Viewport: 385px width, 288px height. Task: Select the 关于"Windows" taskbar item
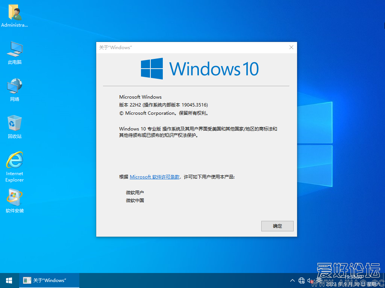(49, 280)
